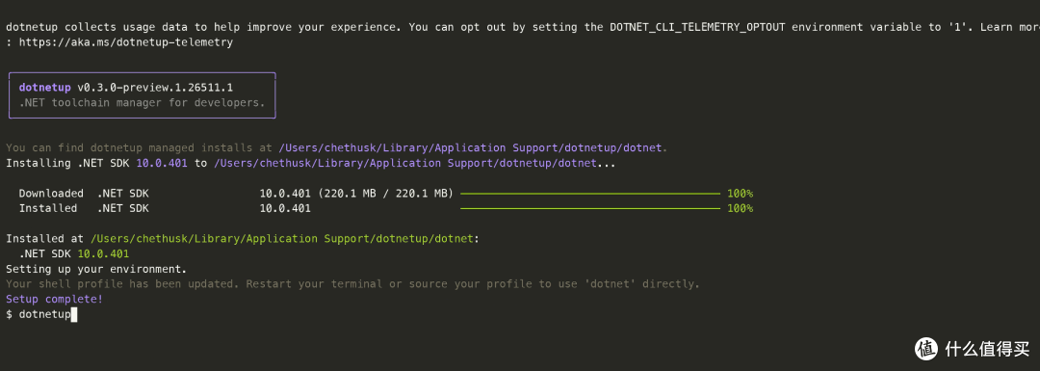The height and width of the screenshot is (371, 1040).
Task: Click the 'Downloaded' row label
Action: click(51, 194)
